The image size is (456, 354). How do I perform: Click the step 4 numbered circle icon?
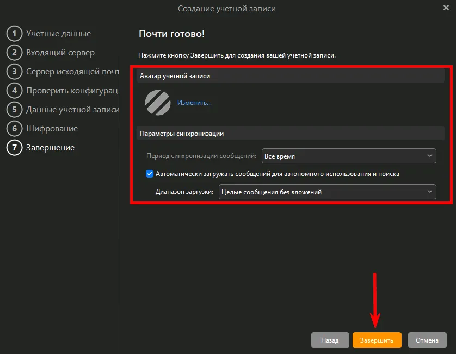pos(14,91)
